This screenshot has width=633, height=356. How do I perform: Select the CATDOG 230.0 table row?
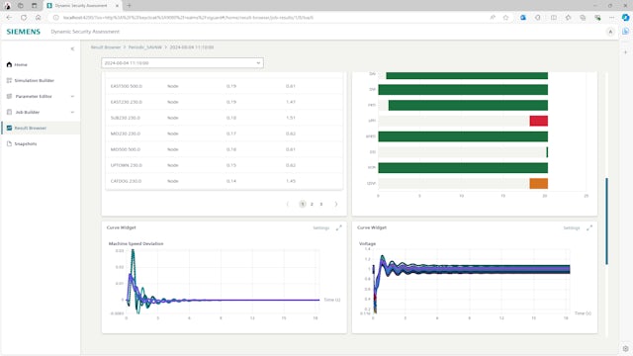225,181
